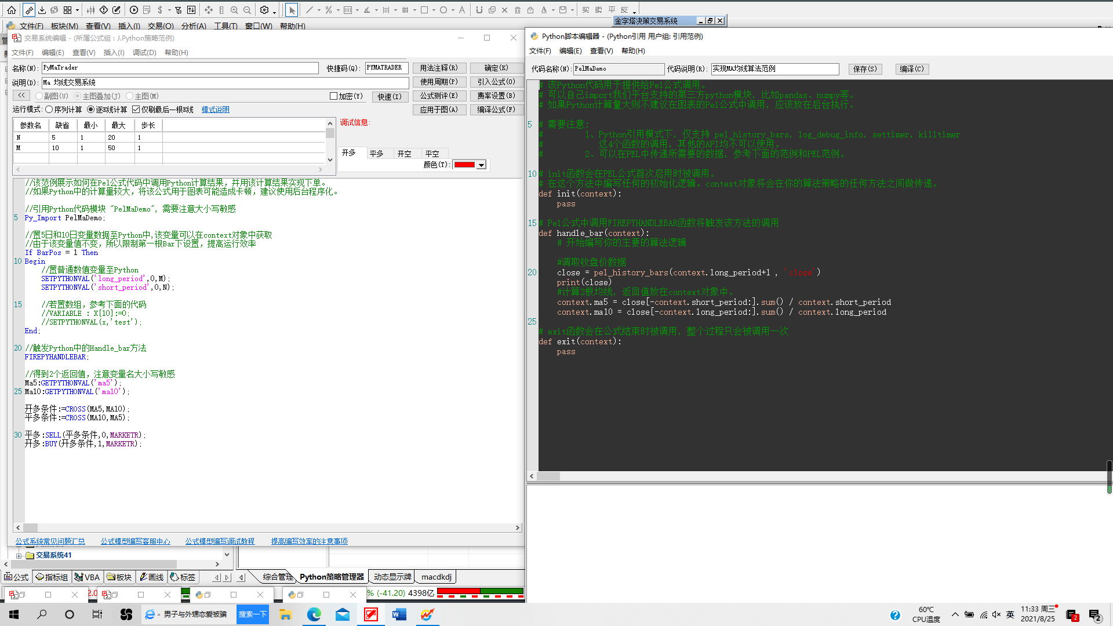Click the settings gear icon in toolbar
Image resolution: width=1113 pixels, height=626 pixels.
click(264, 10)
